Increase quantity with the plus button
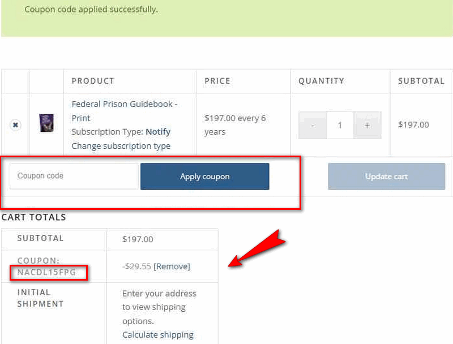The image size is (453, 344). pos(367,125)
